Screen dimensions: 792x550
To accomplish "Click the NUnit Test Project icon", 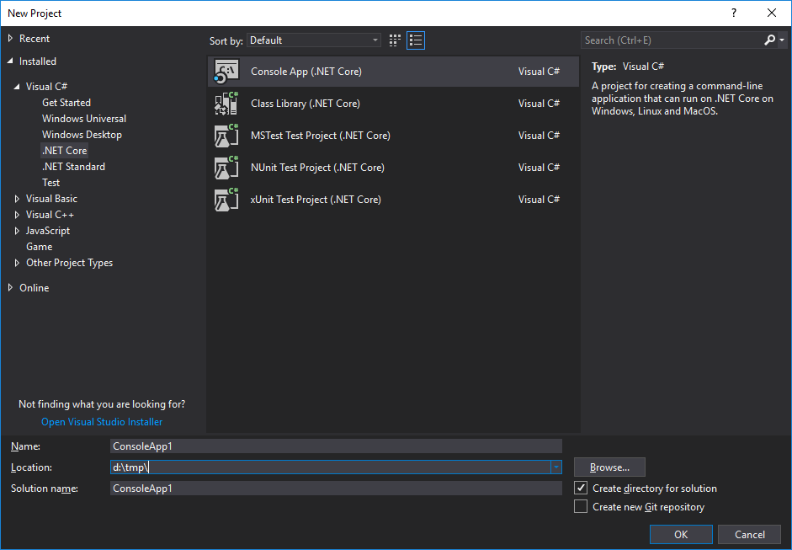I will (x=226, y=168).
